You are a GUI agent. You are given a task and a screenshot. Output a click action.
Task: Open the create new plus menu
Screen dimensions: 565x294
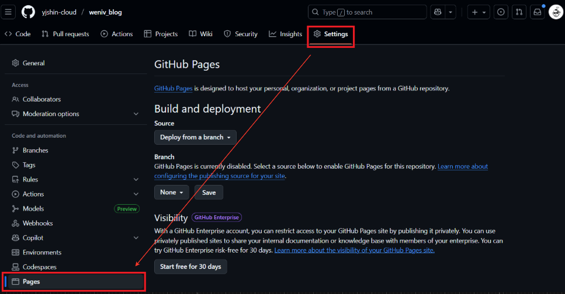479,12
